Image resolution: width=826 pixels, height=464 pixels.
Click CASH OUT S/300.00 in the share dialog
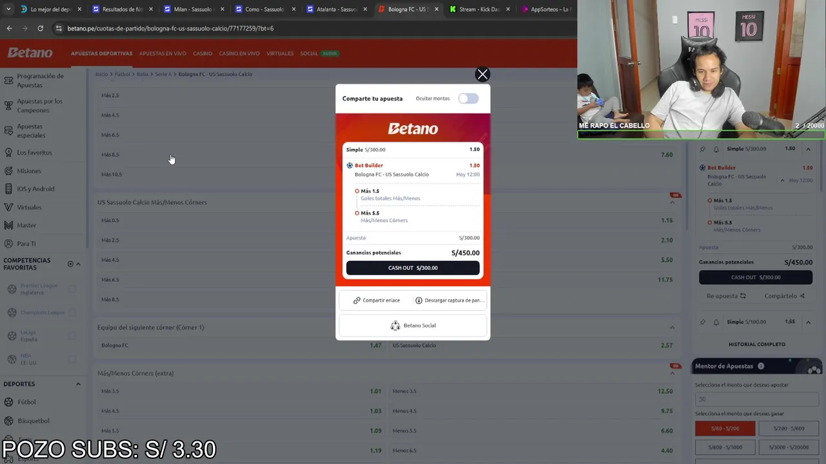[413, 268]
